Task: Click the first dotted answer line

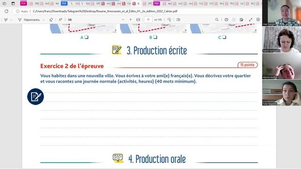Action: click(149, 92)
